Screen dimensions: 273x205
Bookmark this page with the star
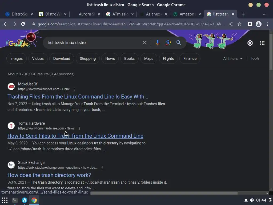coord(239,24)
